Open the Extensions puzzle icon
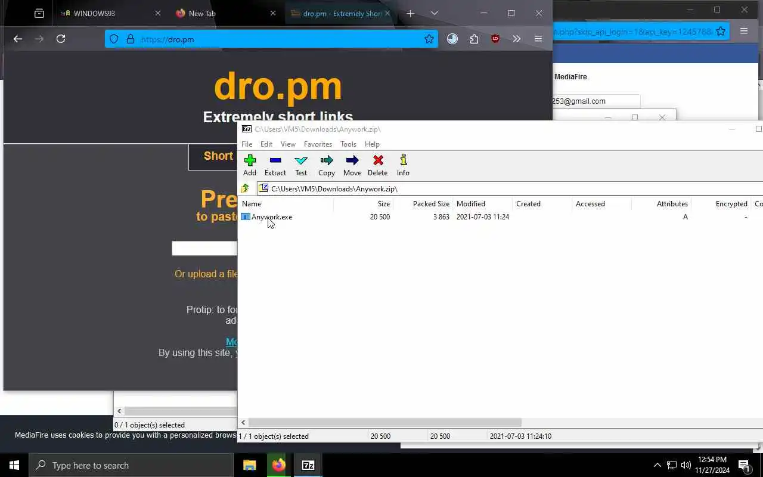Viewport: 763px width, 477px height. [x=474, y=39]
